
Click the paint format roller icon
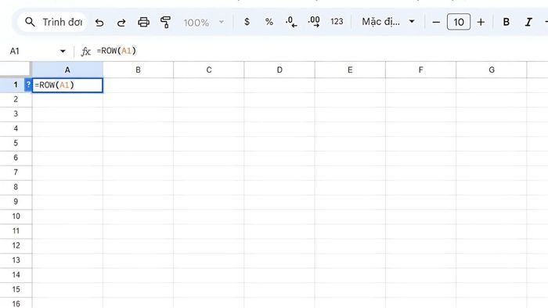tap(165, 23)
